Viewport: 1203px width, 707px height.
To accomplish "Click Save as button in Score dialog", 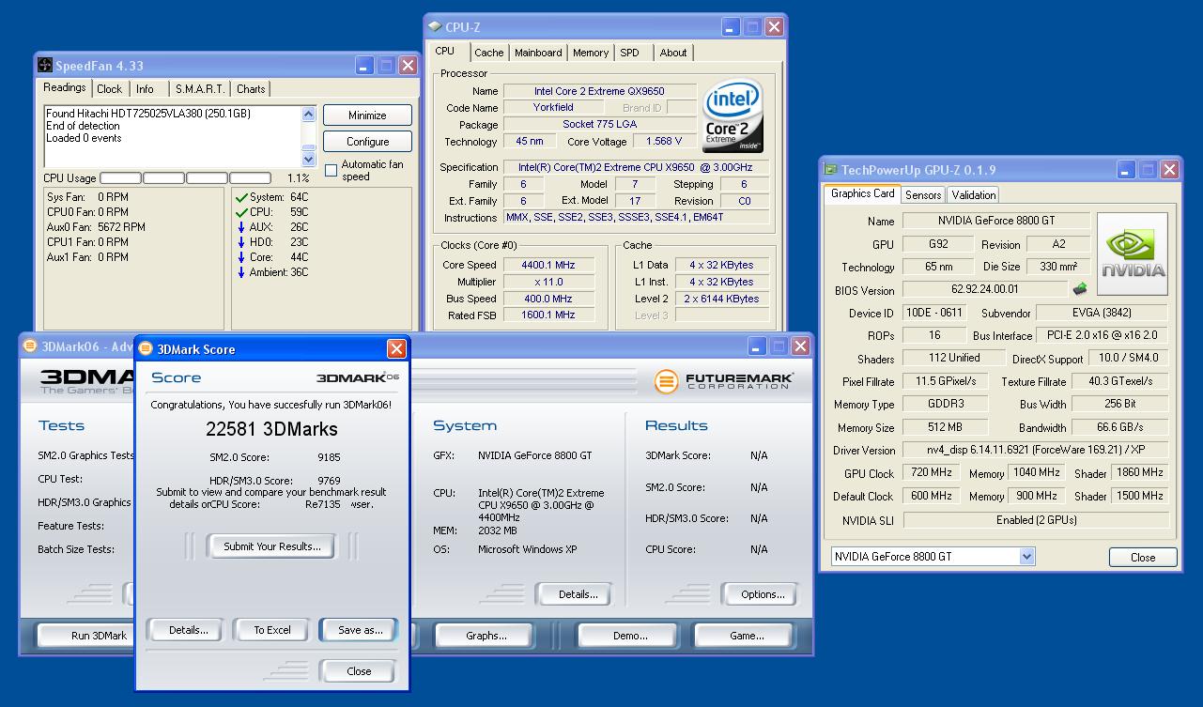I will 360,630.
